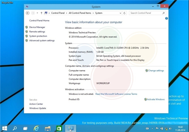189x132 pixels.
Task: Click the System window title bar icon
Action: click(27, 7)
